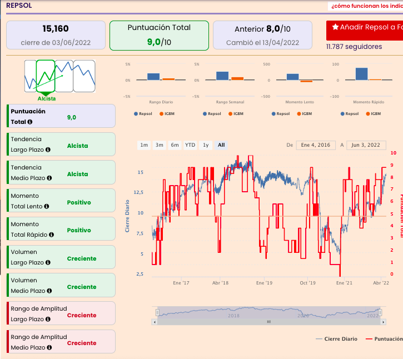Screen dimensions: 403x359
Task: Click the right handle of chart navigator
Action: 380,312
